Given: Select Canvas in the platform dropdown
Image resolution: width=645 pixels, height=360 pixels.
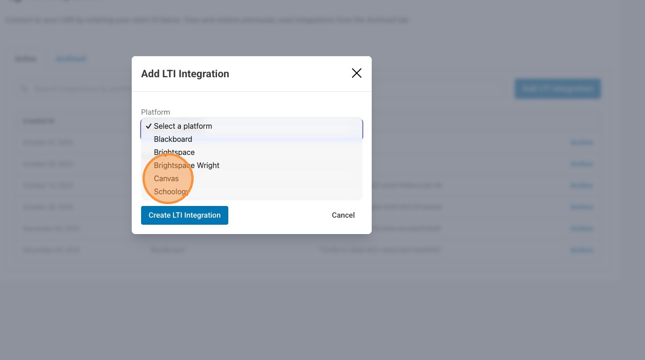Looking at the screenshot, I should click(x=166, y=178).
